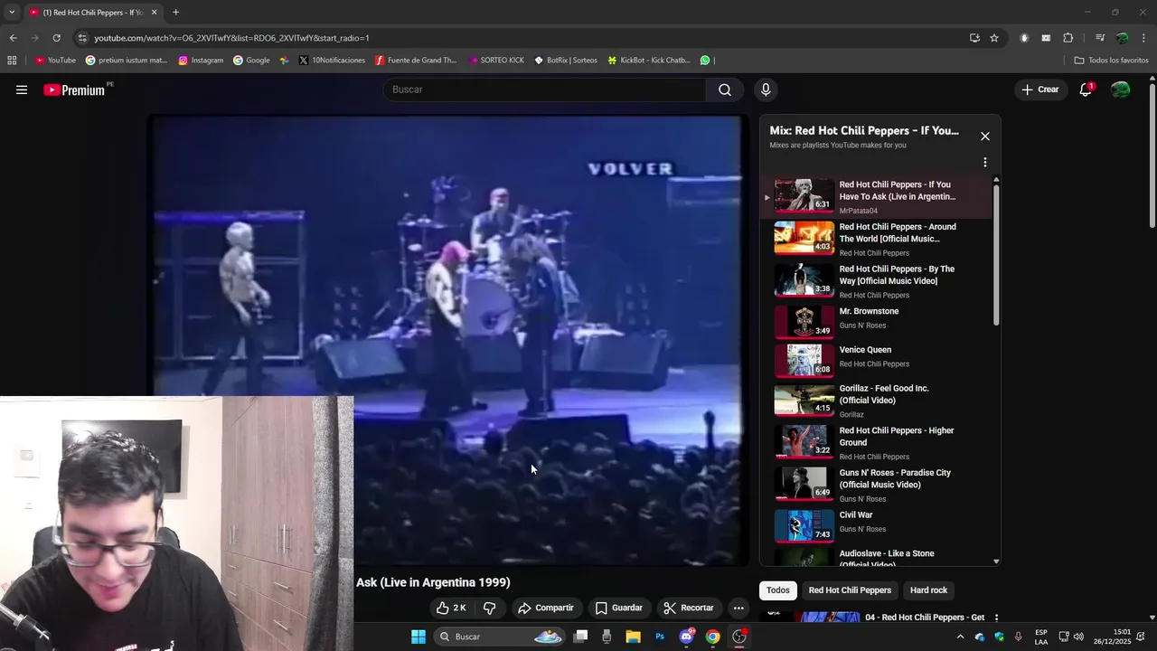The image size is (1157, 651).
Task: Open Photoshop from the taskbar
Action: (x=660, y=637)
